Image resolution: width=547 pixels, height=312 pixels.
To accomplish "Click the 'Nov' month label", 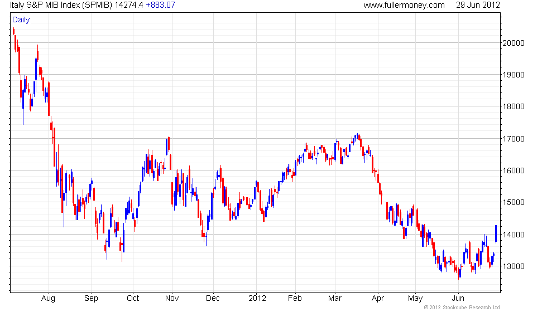I will click(x=172, y=299).
